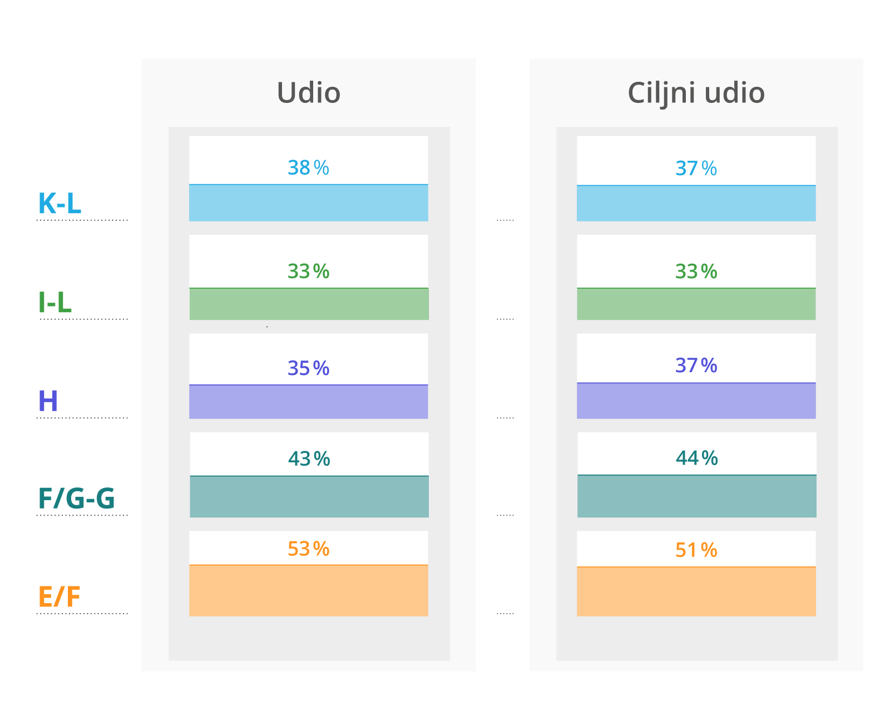Click the purple H bar under Ciljni udio

(696, 401)
